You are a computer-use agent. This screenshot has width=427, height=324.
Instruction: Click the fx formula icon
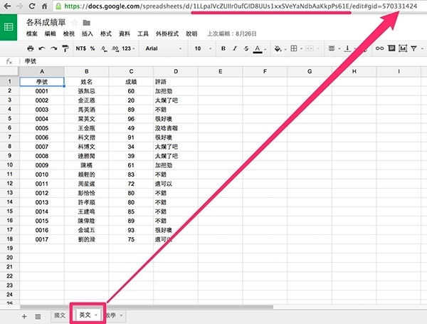[9, 61]
